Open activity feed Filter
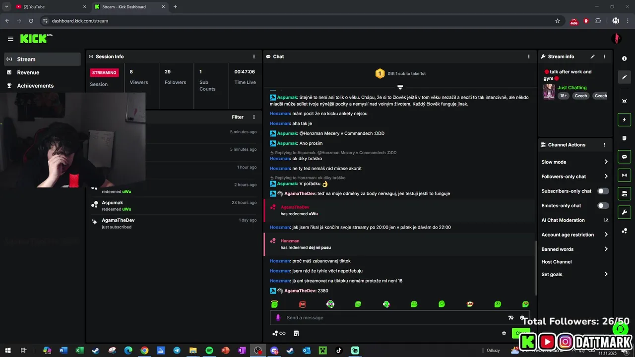Screen dimensions: 635x357 pos(238,117)
